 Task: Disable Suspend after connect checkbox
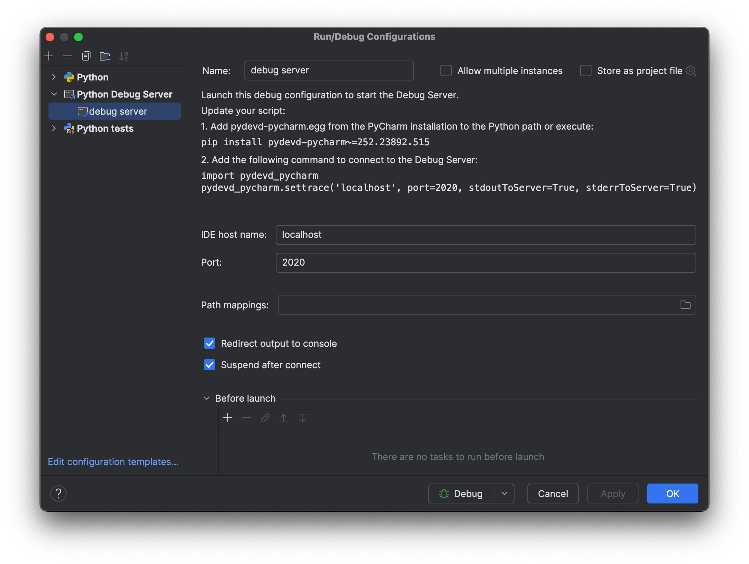click(x=210, y=365)
